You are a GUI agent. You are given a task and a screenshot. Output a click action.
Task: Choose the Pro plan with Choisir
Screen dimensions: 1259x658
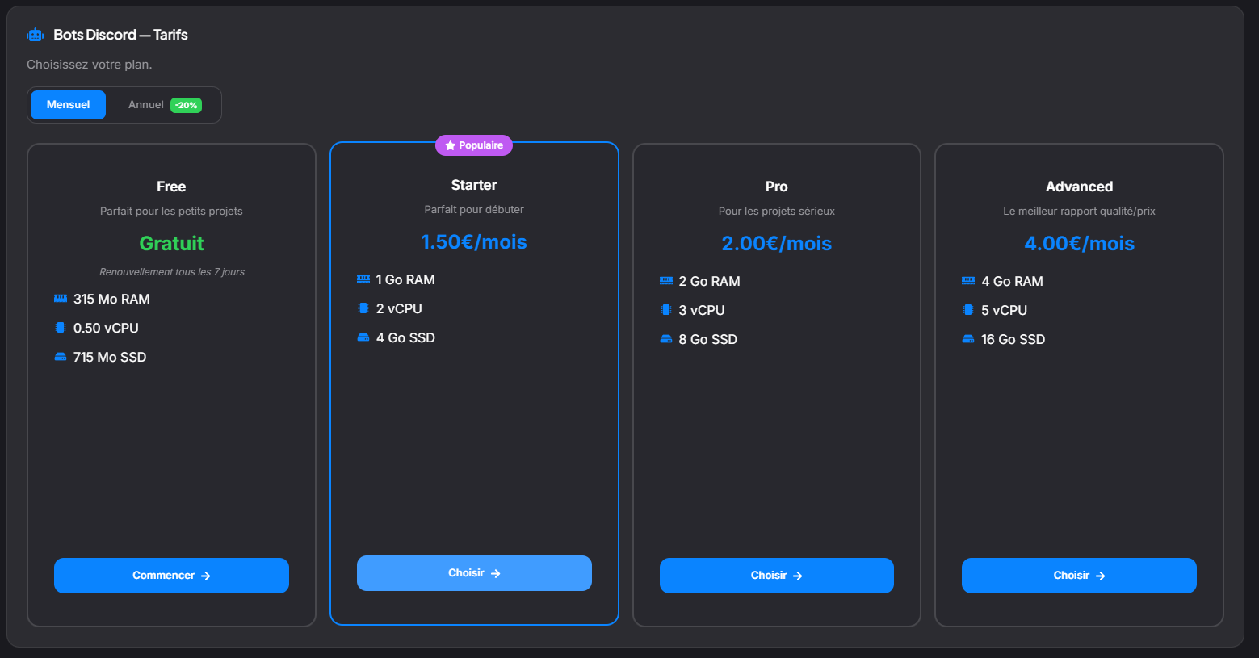pos(776,576)
